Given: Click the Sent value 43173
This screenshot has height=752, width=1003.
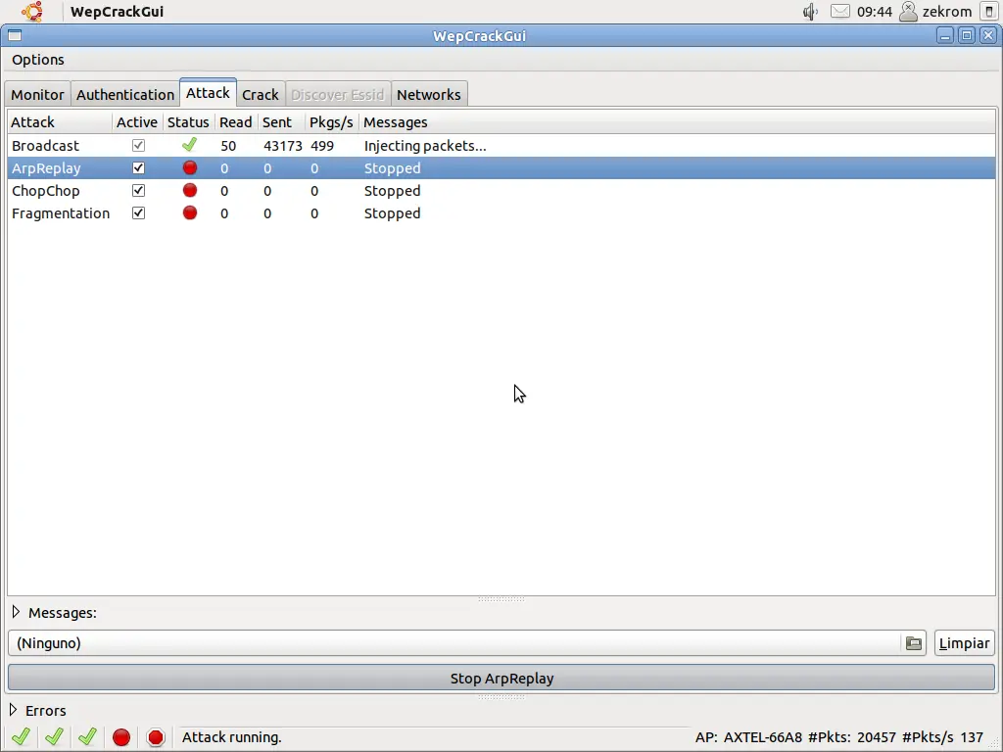Looking at the screenshot, I should pos(283,146).
